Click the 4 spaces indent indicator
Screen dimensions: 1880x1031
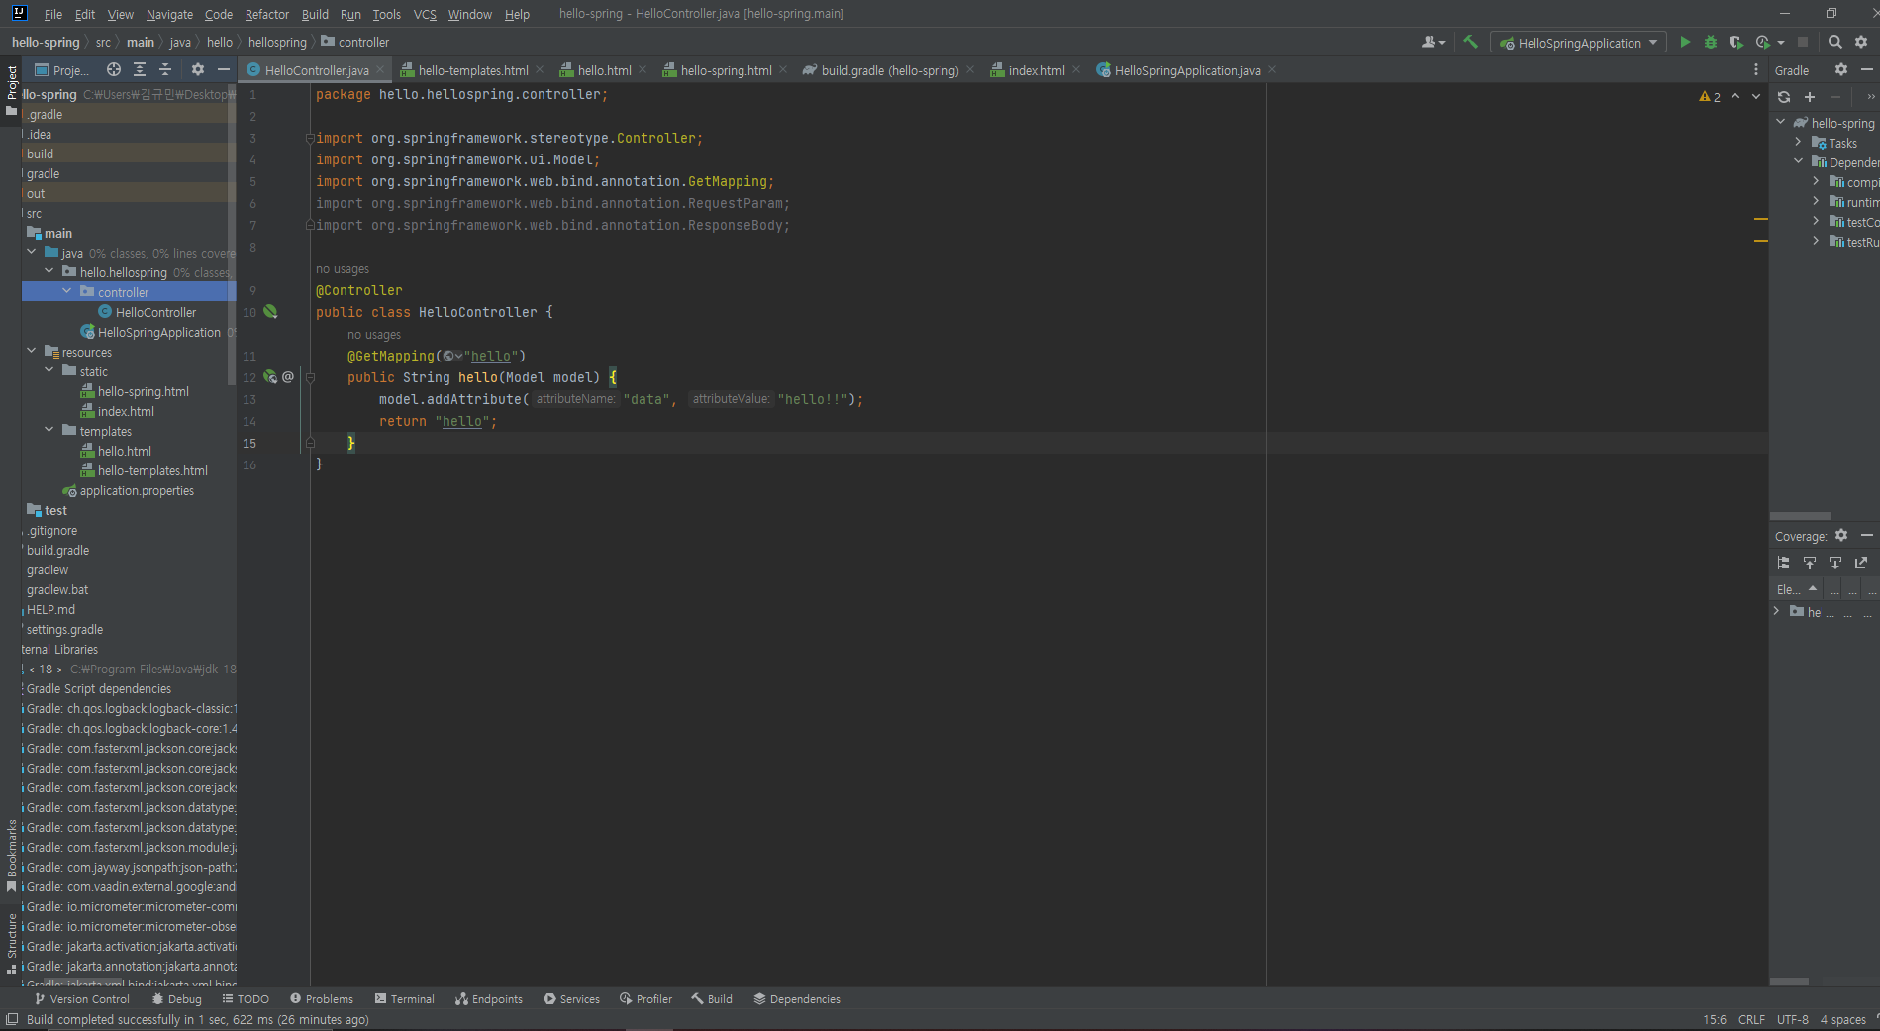tap(1842, 1019)
